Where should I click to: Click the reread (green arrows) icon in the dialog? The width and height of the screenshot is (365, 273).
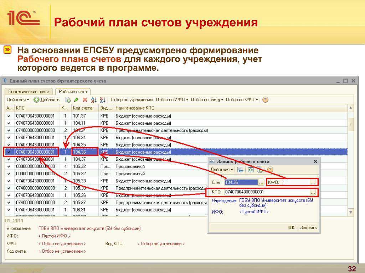coord(251,170)
